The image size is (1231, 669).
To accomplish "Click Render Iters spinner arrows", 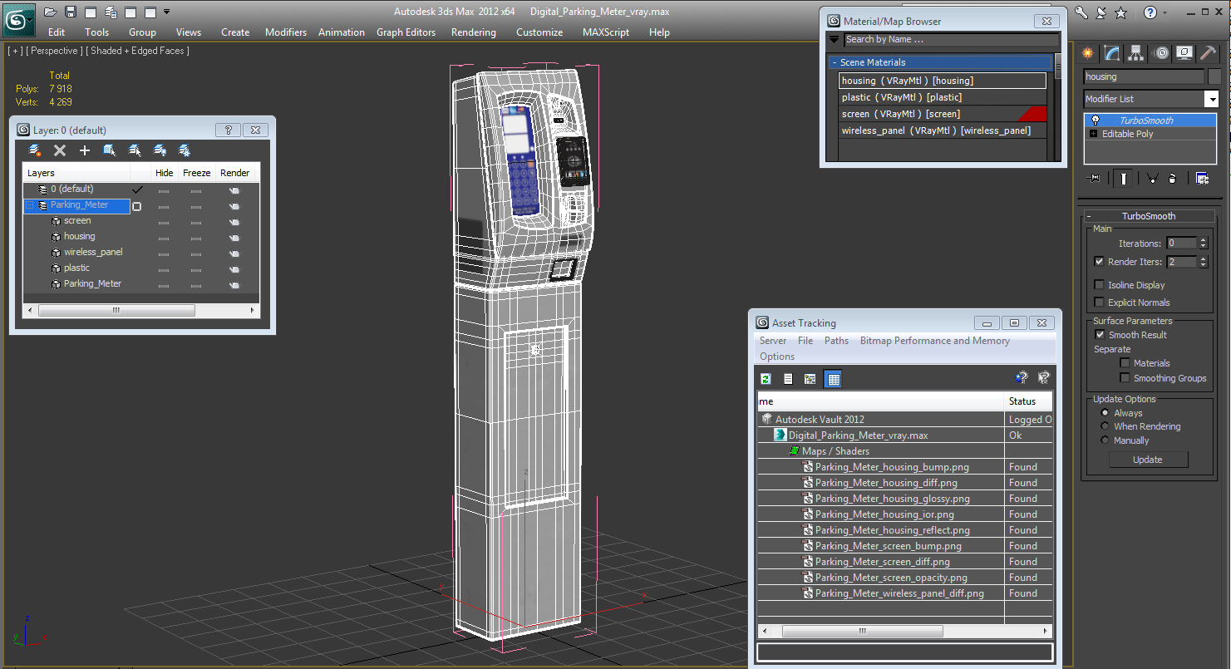I will (x=1203, y=262).
